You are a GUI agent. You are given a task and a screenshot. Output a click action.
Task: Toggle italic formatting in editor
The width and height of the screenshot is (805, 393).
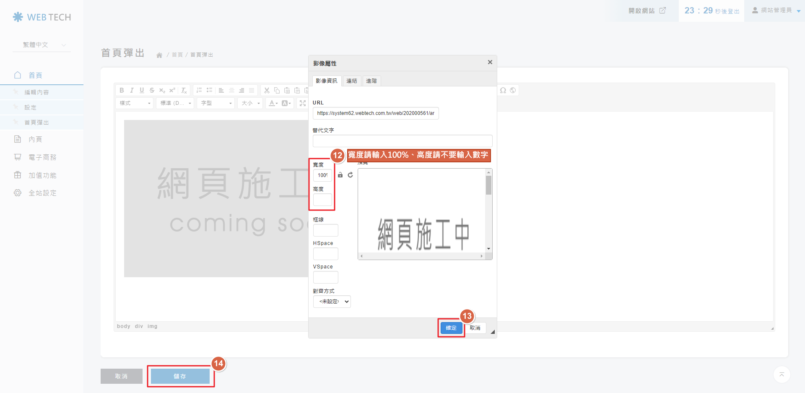coord(132,90)
